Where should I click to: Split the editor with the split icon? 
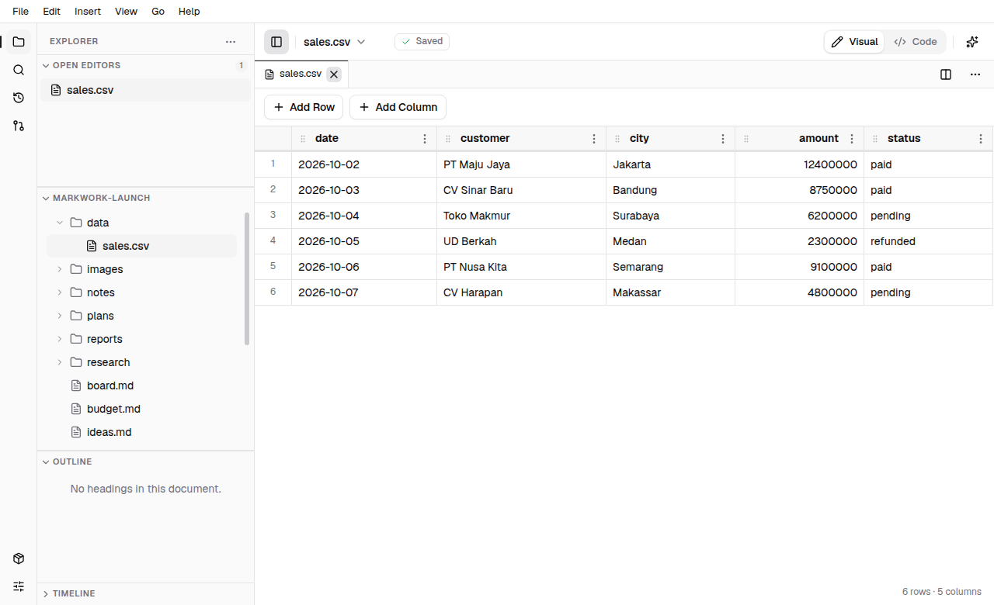point(946,74)
